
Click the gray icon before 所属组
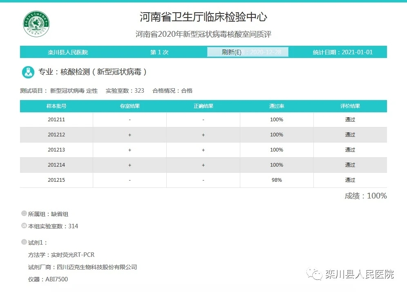[24, 213]
